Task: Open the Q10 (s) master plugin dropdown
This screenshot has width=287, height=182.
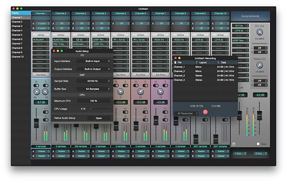Action: coord(240,26)
